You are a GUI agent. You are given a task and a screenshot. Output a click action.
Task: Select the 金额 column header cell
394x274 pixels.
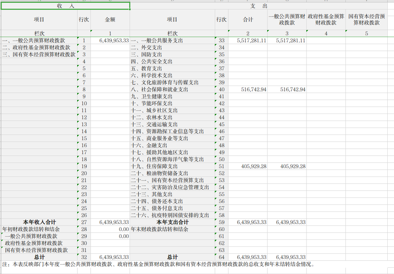coord(110,20)
